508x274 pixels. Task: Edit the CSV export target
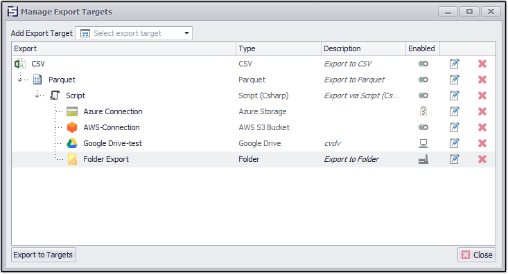point(454,64)
